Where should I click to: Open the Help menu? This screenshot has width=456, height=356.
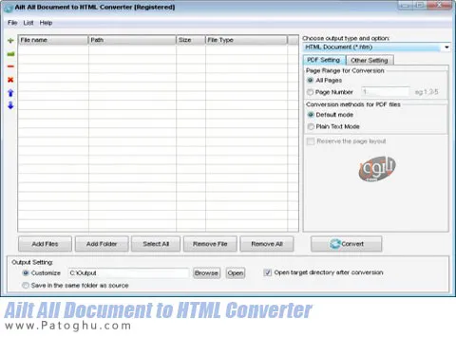coord(46,23)
